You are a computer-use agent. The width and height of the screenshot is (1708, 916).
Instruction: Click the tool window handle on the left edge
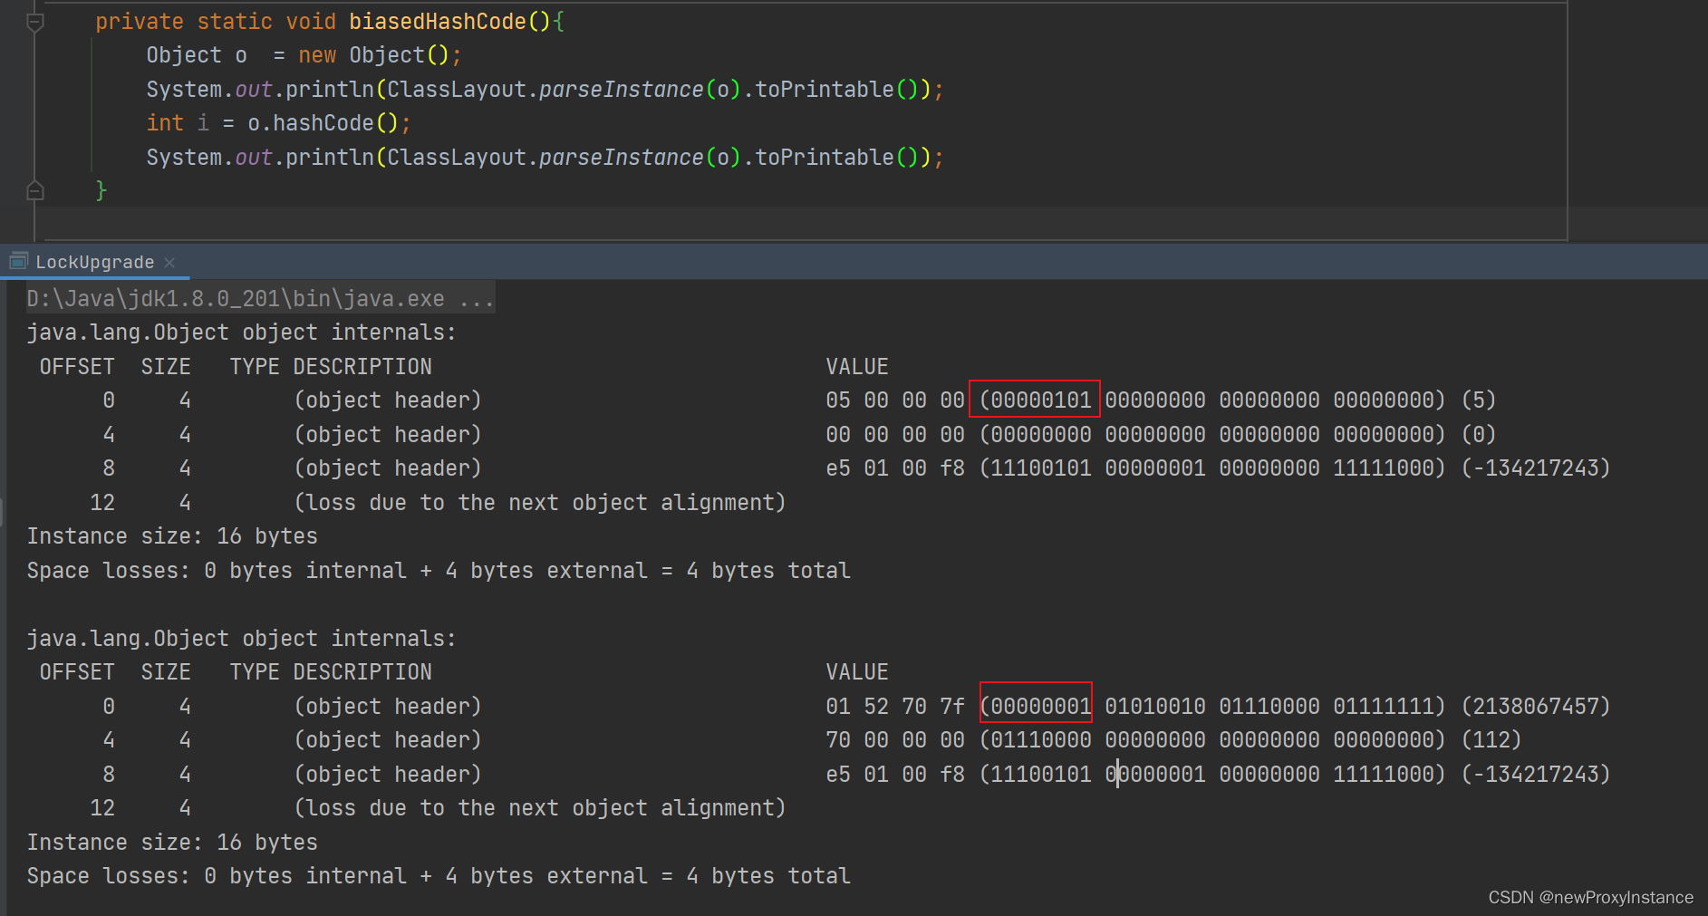(x=4, y=510)
